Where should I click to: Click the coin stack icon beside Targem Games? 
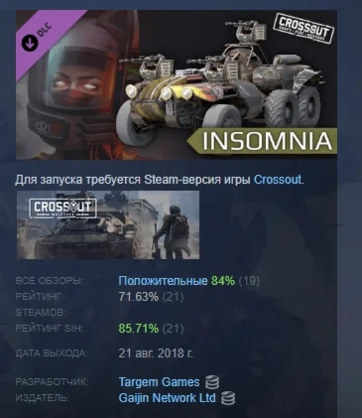(x=212, y=382)
